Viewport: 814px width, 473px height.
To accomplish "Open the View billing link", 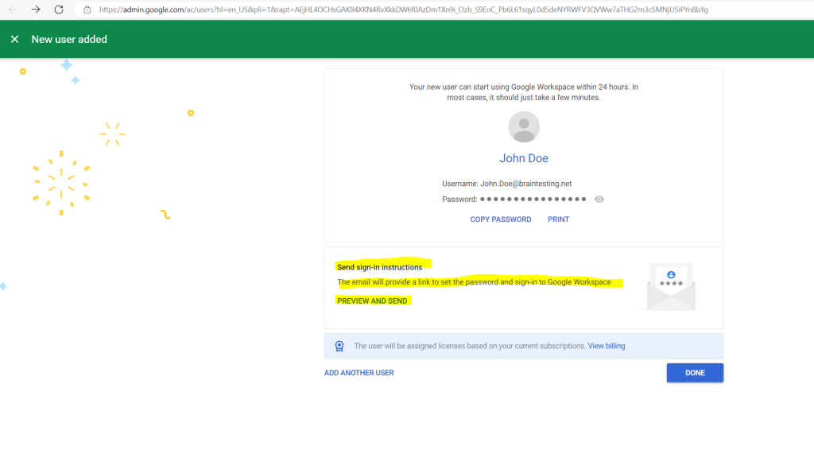I will pos(607,346).
